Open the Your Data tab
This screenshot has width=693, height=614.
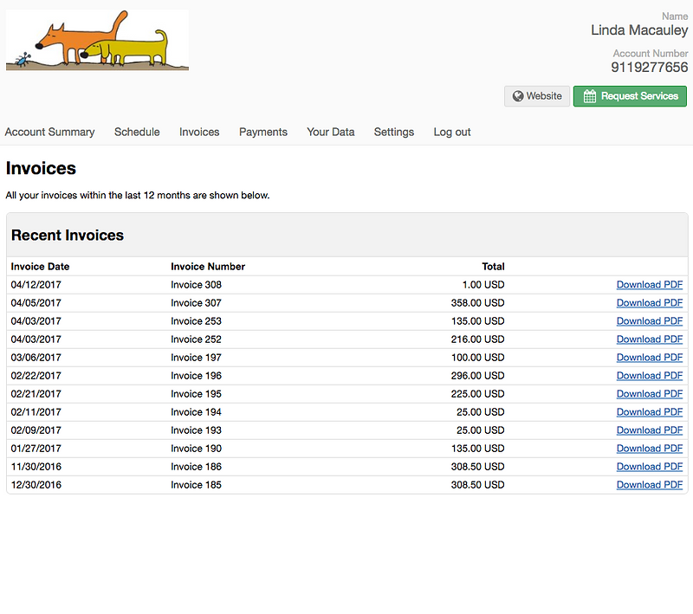(x=331, y=132)
